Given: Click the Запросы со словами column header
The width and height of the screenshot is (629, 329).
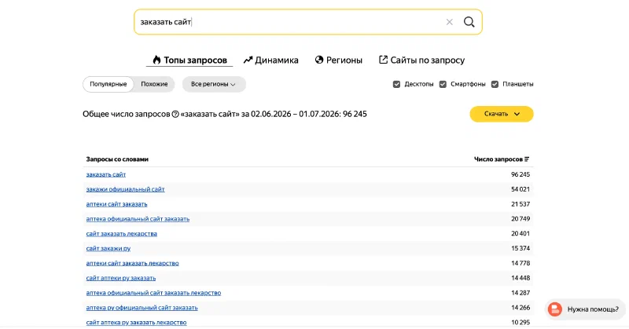Looking at the screenshot, I should point(117,159).
